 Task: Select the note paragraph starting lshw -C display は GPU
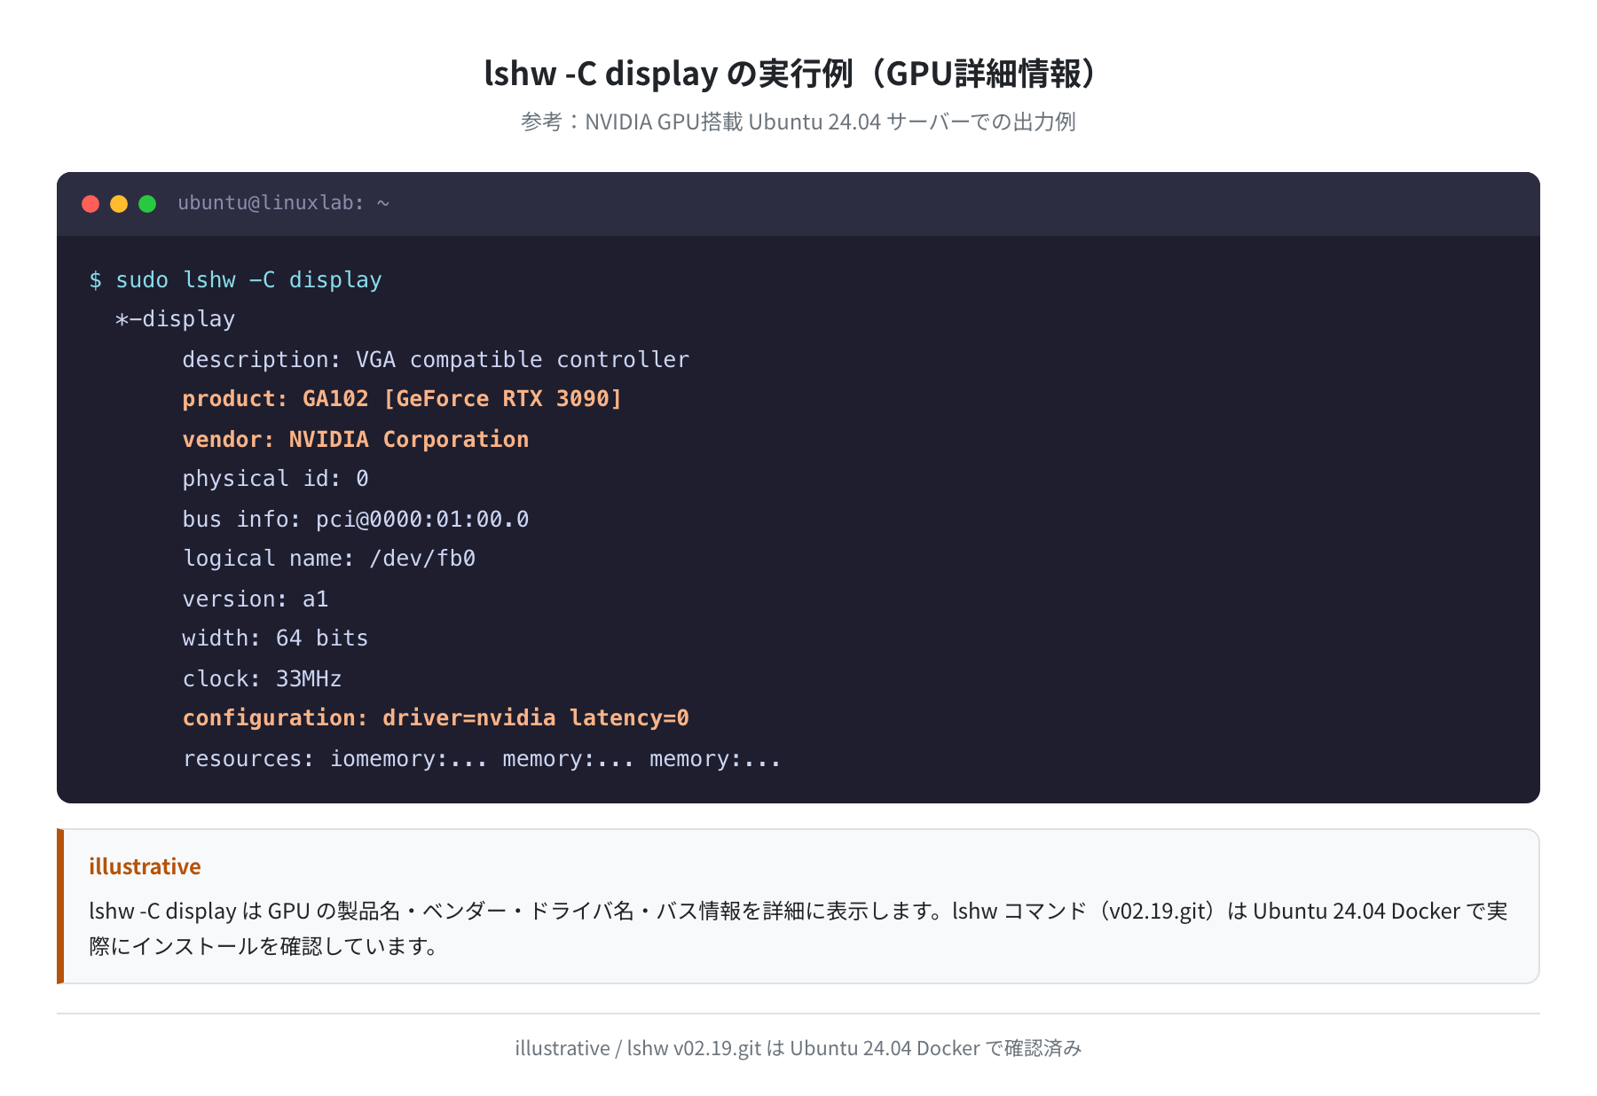point(798,928)
